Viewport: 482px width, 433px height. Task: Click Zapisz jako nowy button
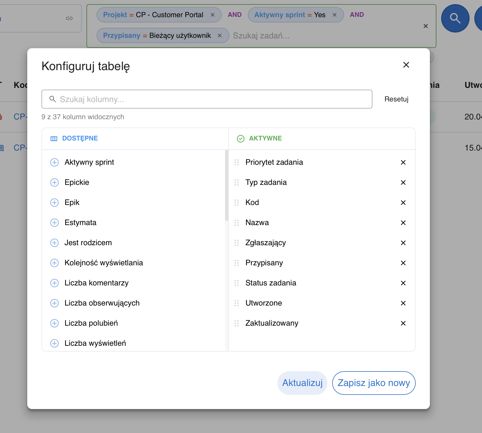[374, 383]
